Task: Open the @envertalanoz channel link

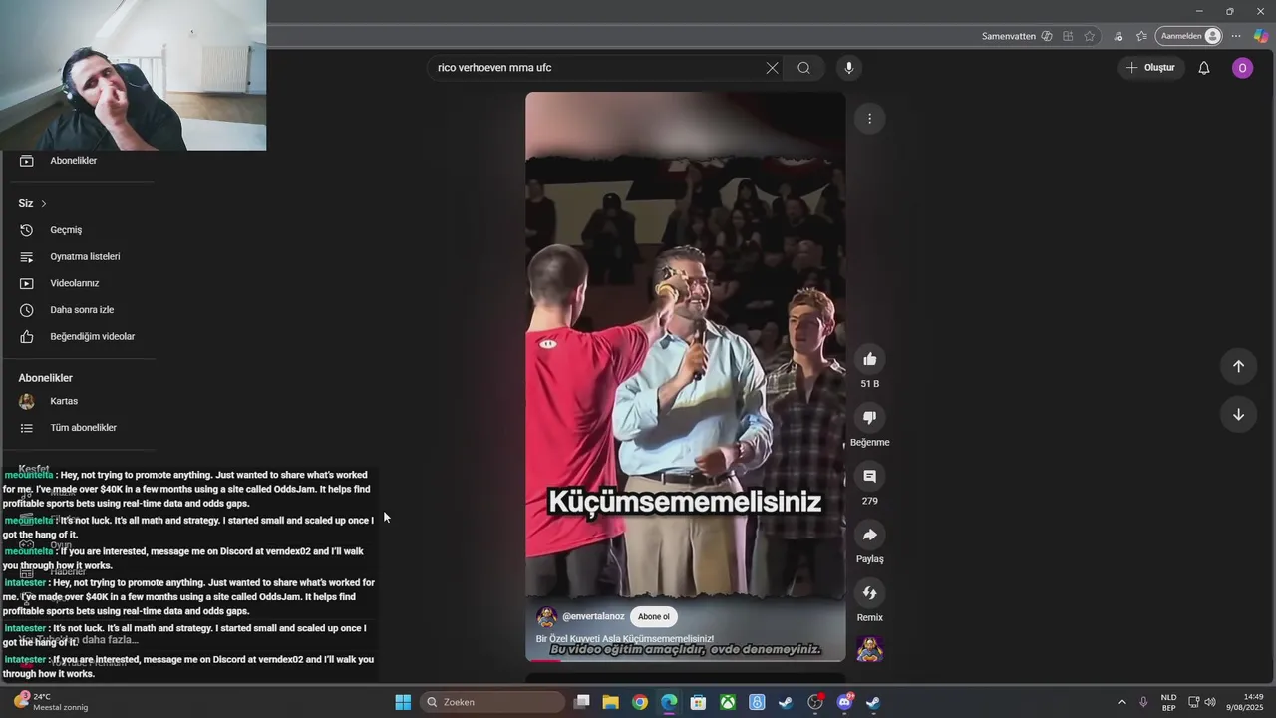Action: [x=593, y=617]
